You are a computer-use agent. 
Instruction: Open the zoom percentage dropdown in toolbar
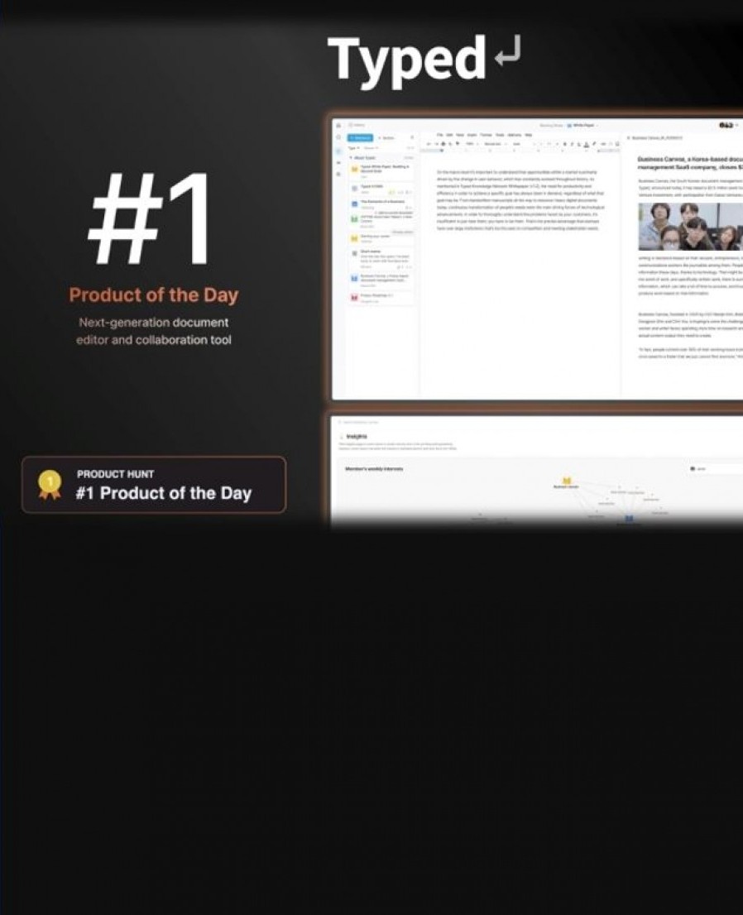tap(471, 144)
